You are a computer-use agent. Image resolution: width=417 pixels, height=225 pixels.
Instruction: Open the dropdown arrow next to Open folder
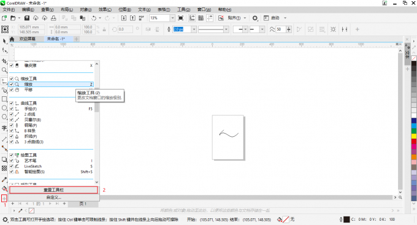[x=19, y=18]
